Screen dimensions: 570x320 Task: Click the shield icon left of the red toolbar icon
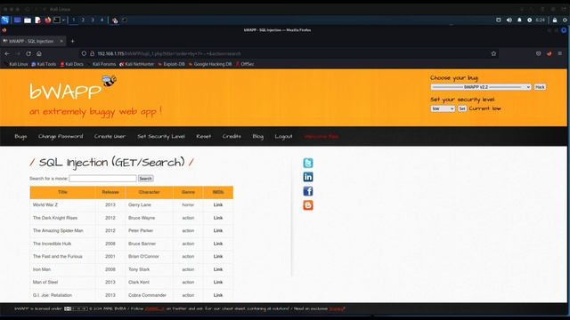[538, 53]
